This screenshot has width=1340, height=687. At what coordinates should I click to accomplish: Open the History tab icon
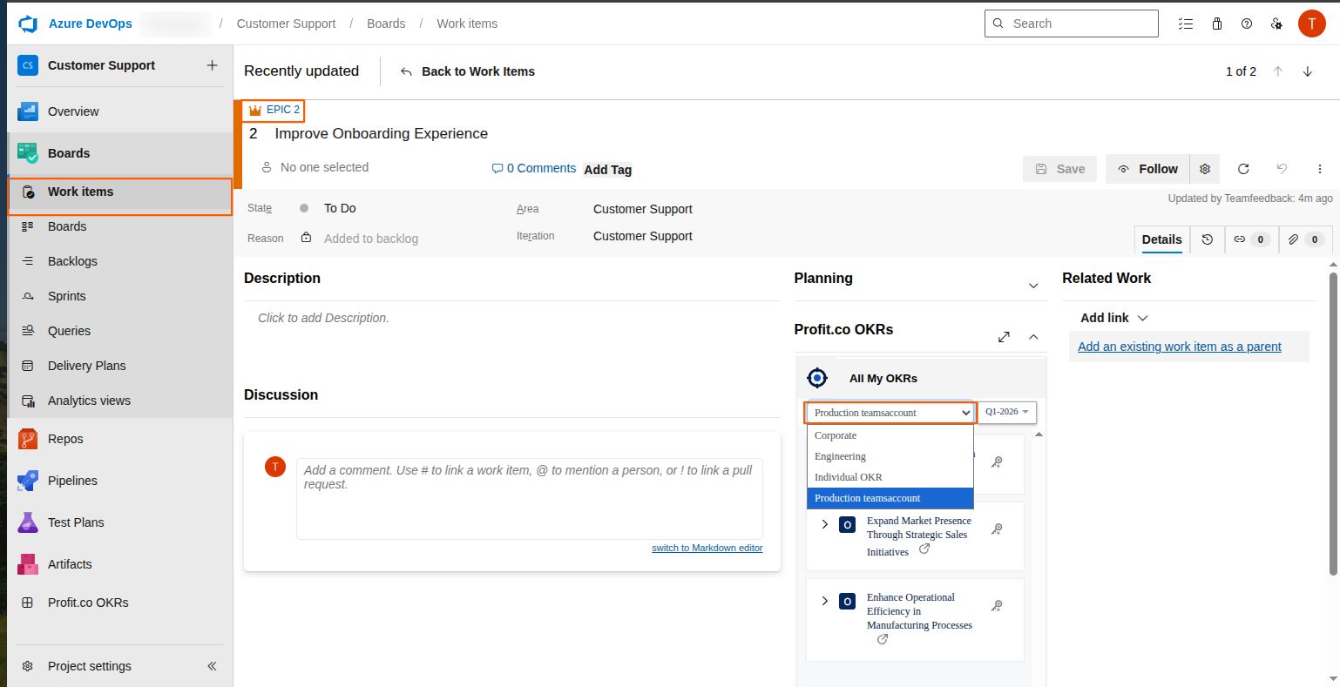(1207, 239)
